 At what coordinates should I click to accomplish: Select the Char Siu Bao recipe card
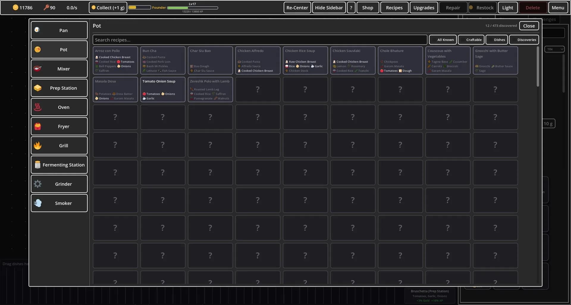[x=210, y=60]
